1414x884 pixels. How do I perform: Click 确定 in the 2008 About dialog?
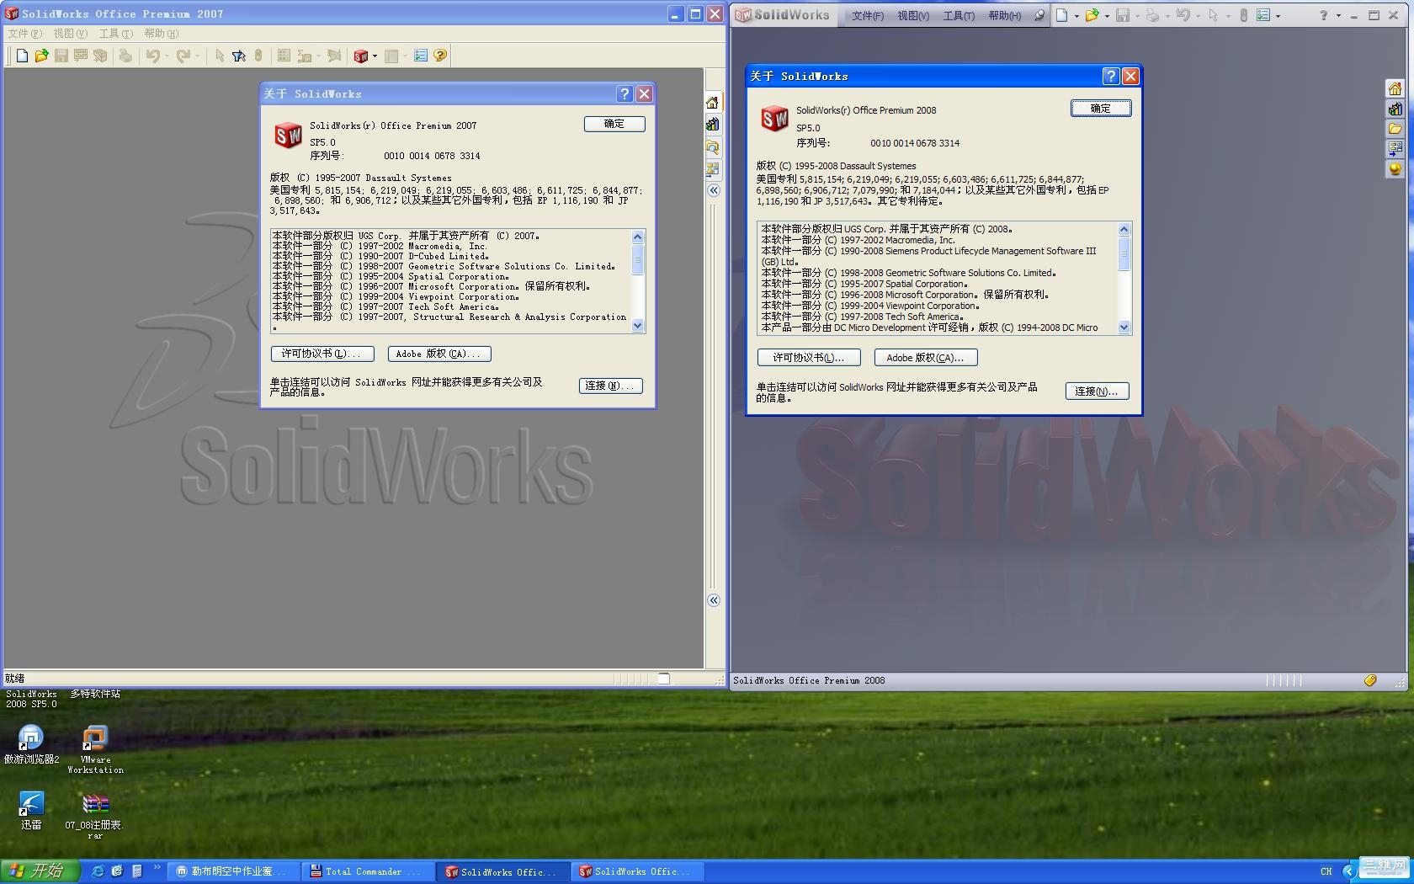pyautogui.click(x=1101, y=109)
